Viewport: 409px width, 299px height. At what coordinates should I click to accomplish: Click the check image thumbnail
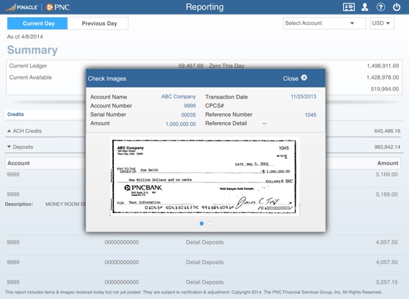tap(205, 177)
